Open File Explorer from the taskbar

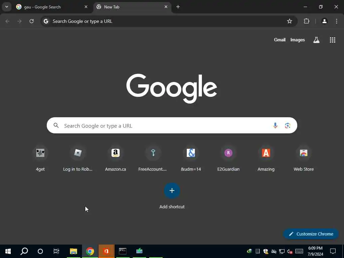(x=74, y=251)
